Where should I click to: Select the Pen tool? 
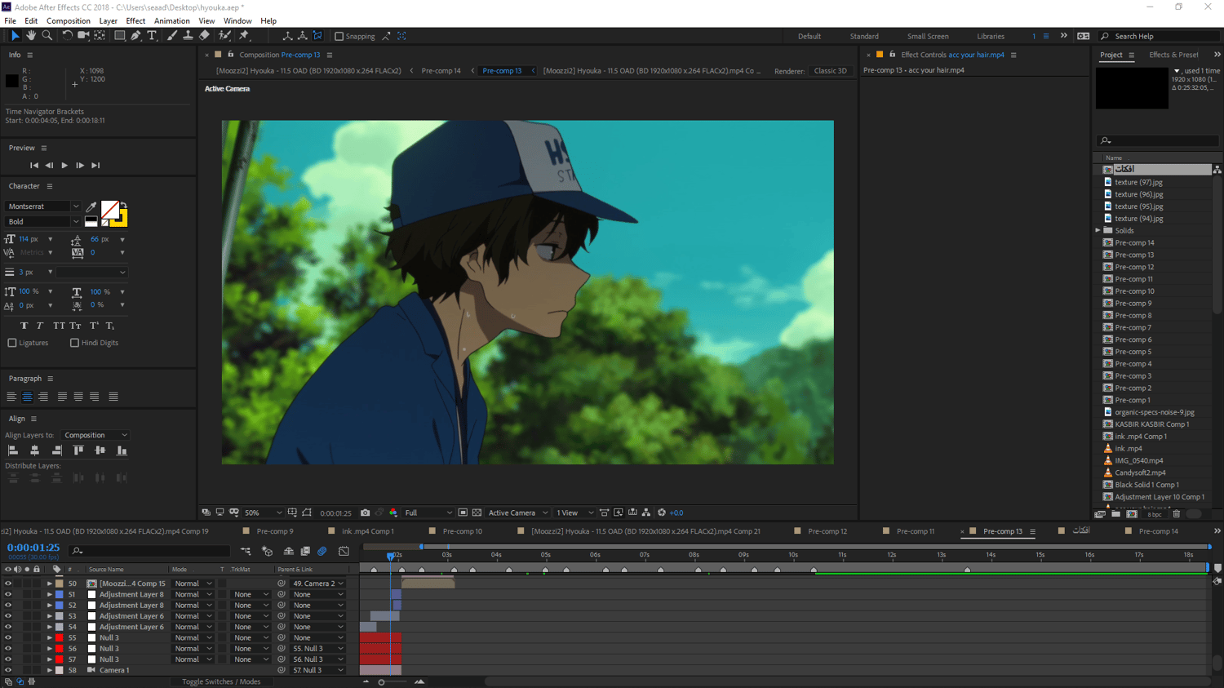[x=135, y=36]
